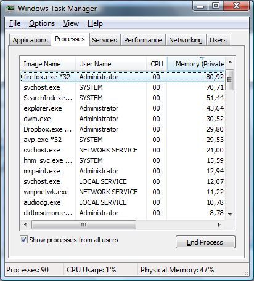Select the mspaint.exe process

(123, 171)
